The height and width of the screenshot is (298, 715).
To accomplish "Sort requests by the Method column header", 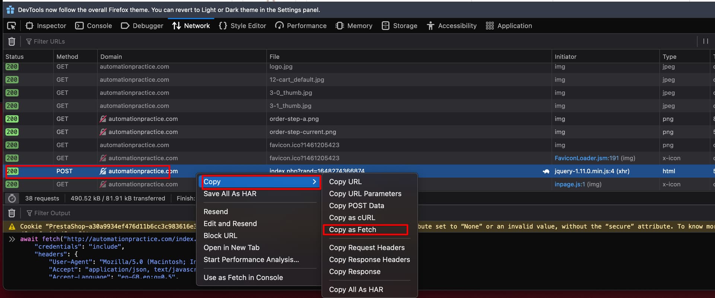I will [75, 56].
